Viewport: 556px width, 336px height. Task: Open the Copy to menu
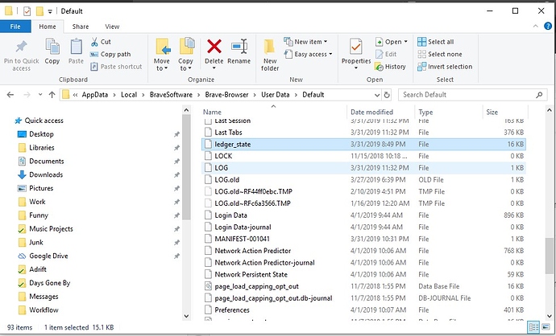tap(185, 55)
